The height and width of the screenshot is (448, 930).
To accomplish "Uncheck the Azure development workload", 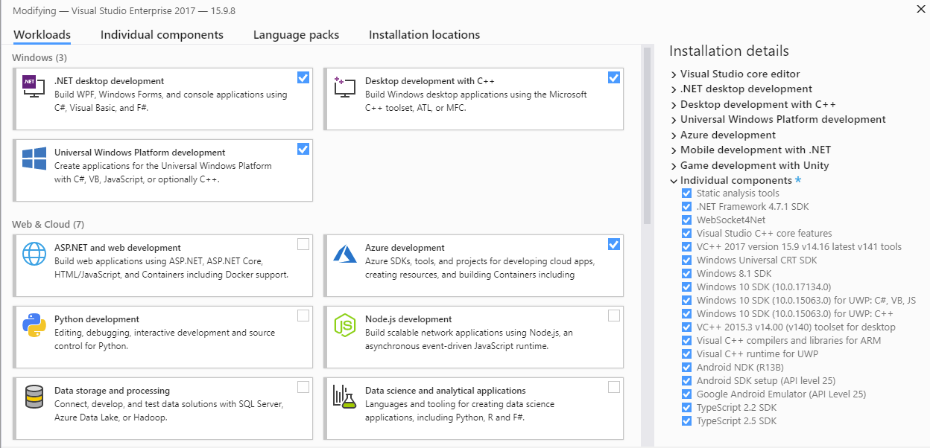I will [x=614, y=244].
